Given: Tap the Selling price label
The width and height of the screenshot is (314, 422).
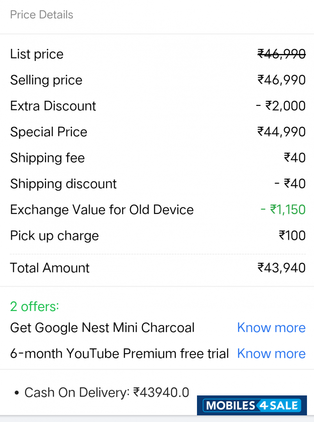Looking at the screenshot, I should [46, 80].
